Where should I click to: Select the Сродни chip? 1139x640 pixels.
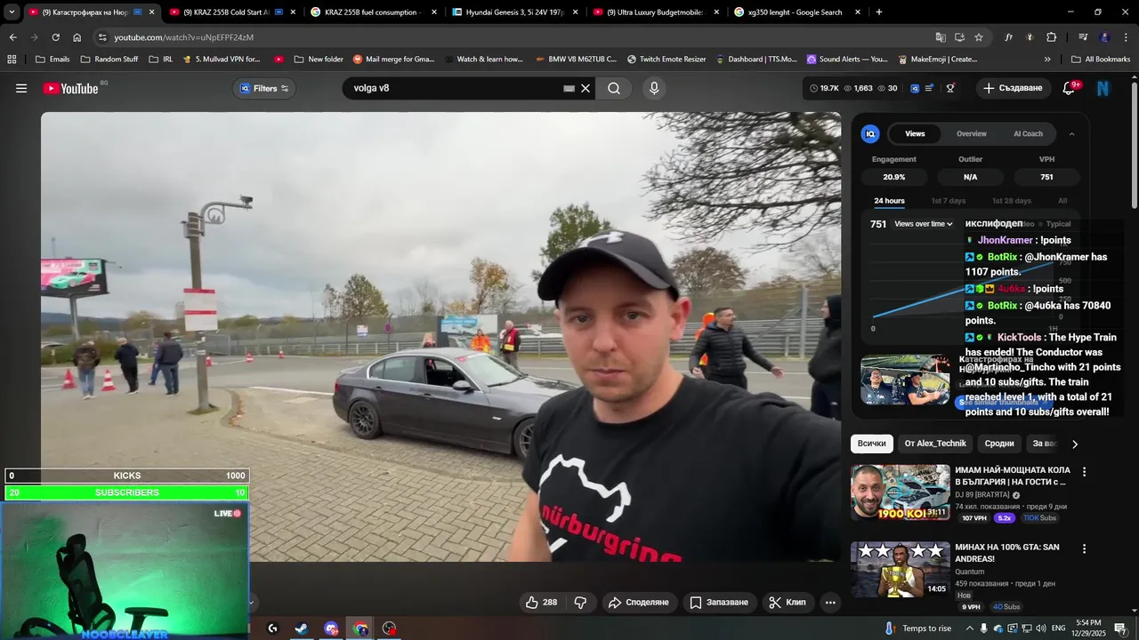click(x=999, y=444)
